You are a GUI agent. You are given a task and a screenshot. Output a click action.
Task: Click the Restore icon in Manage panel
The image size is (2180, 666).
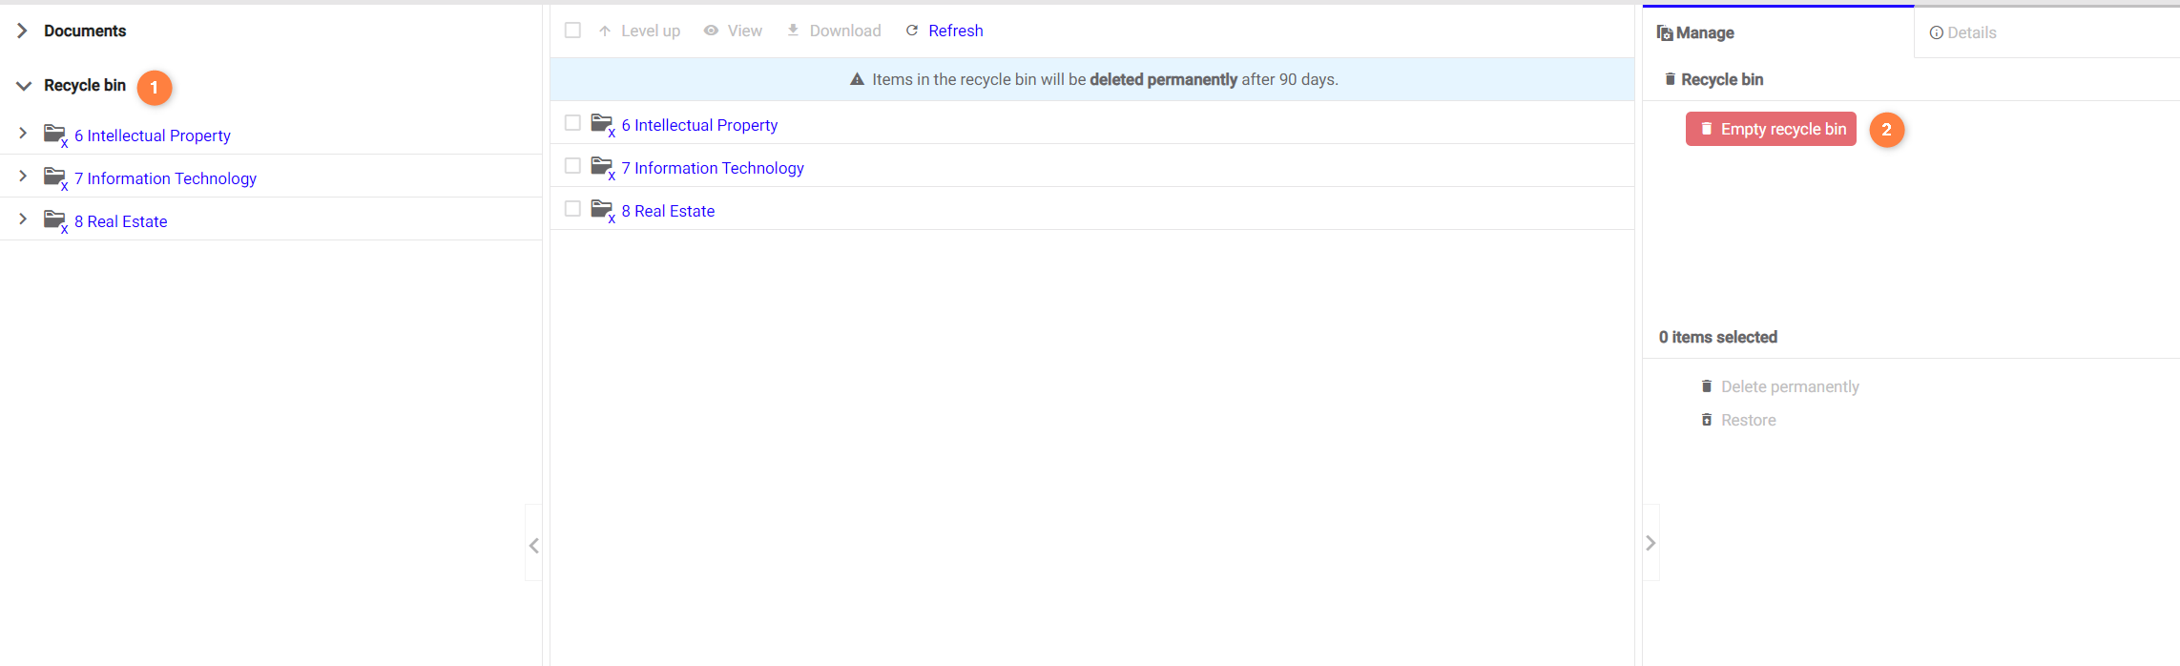(1707, 420)
